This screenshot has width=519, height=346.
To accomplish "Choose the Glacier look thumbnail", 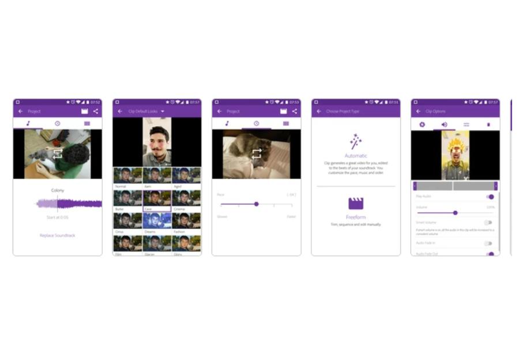I will [157, 243].
